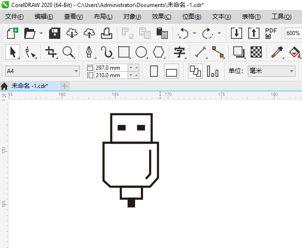Switch page to portrait orientation

(x=154, y=72)
